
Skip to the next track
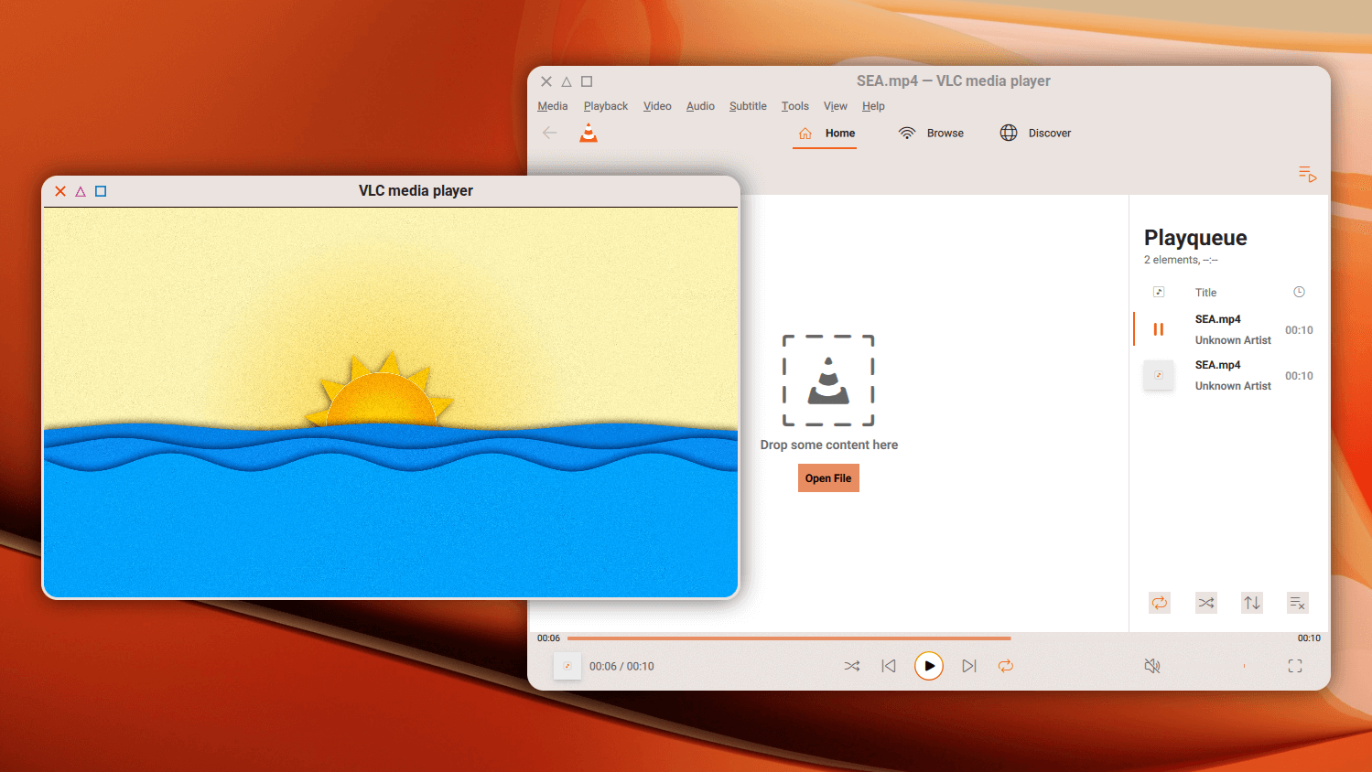coord(969,666)
